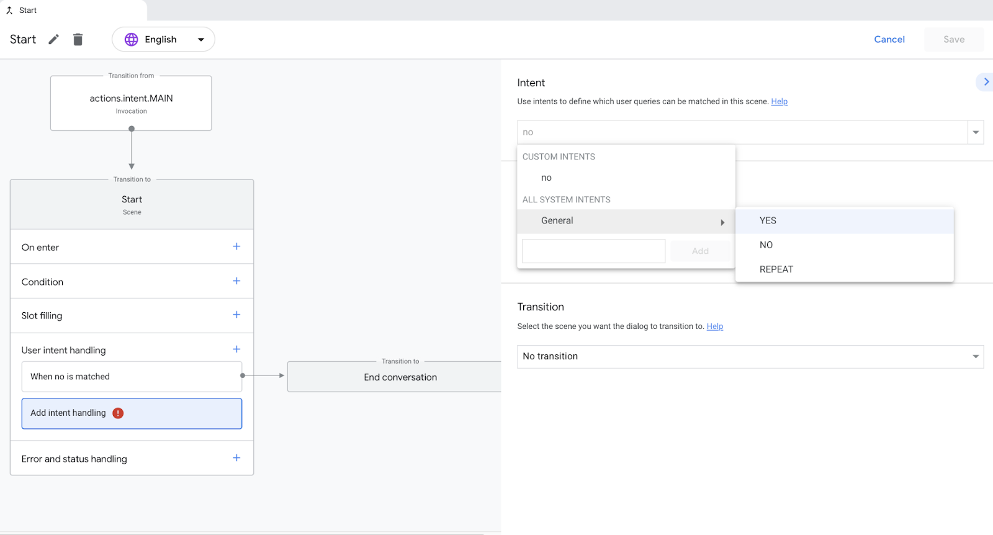The width and height of the screenshot is (993, 535).
Task: Click plus icon for Slot filling
Action: coord(236,315)
